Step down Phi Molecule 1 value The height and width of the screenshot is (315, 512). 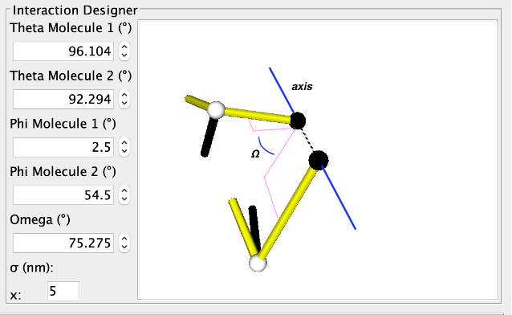click(x=124, y=151)
